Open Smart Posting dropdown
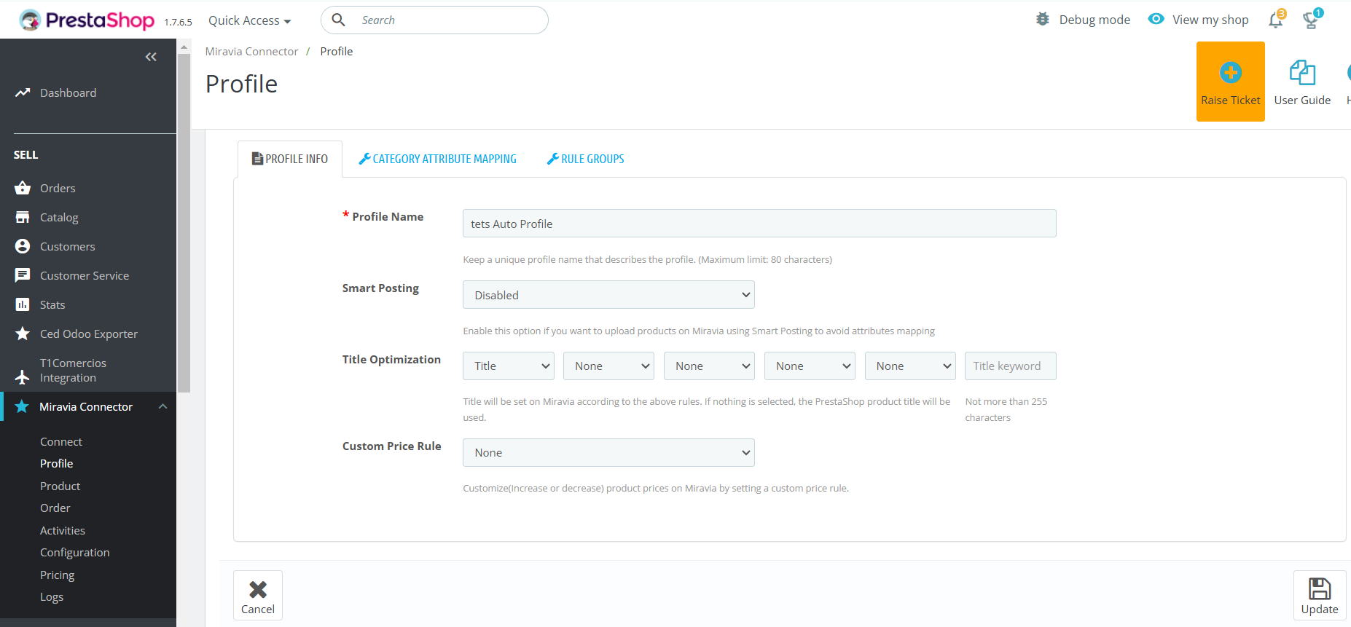This screenshot has height=627, width=1351. point(608,295)
